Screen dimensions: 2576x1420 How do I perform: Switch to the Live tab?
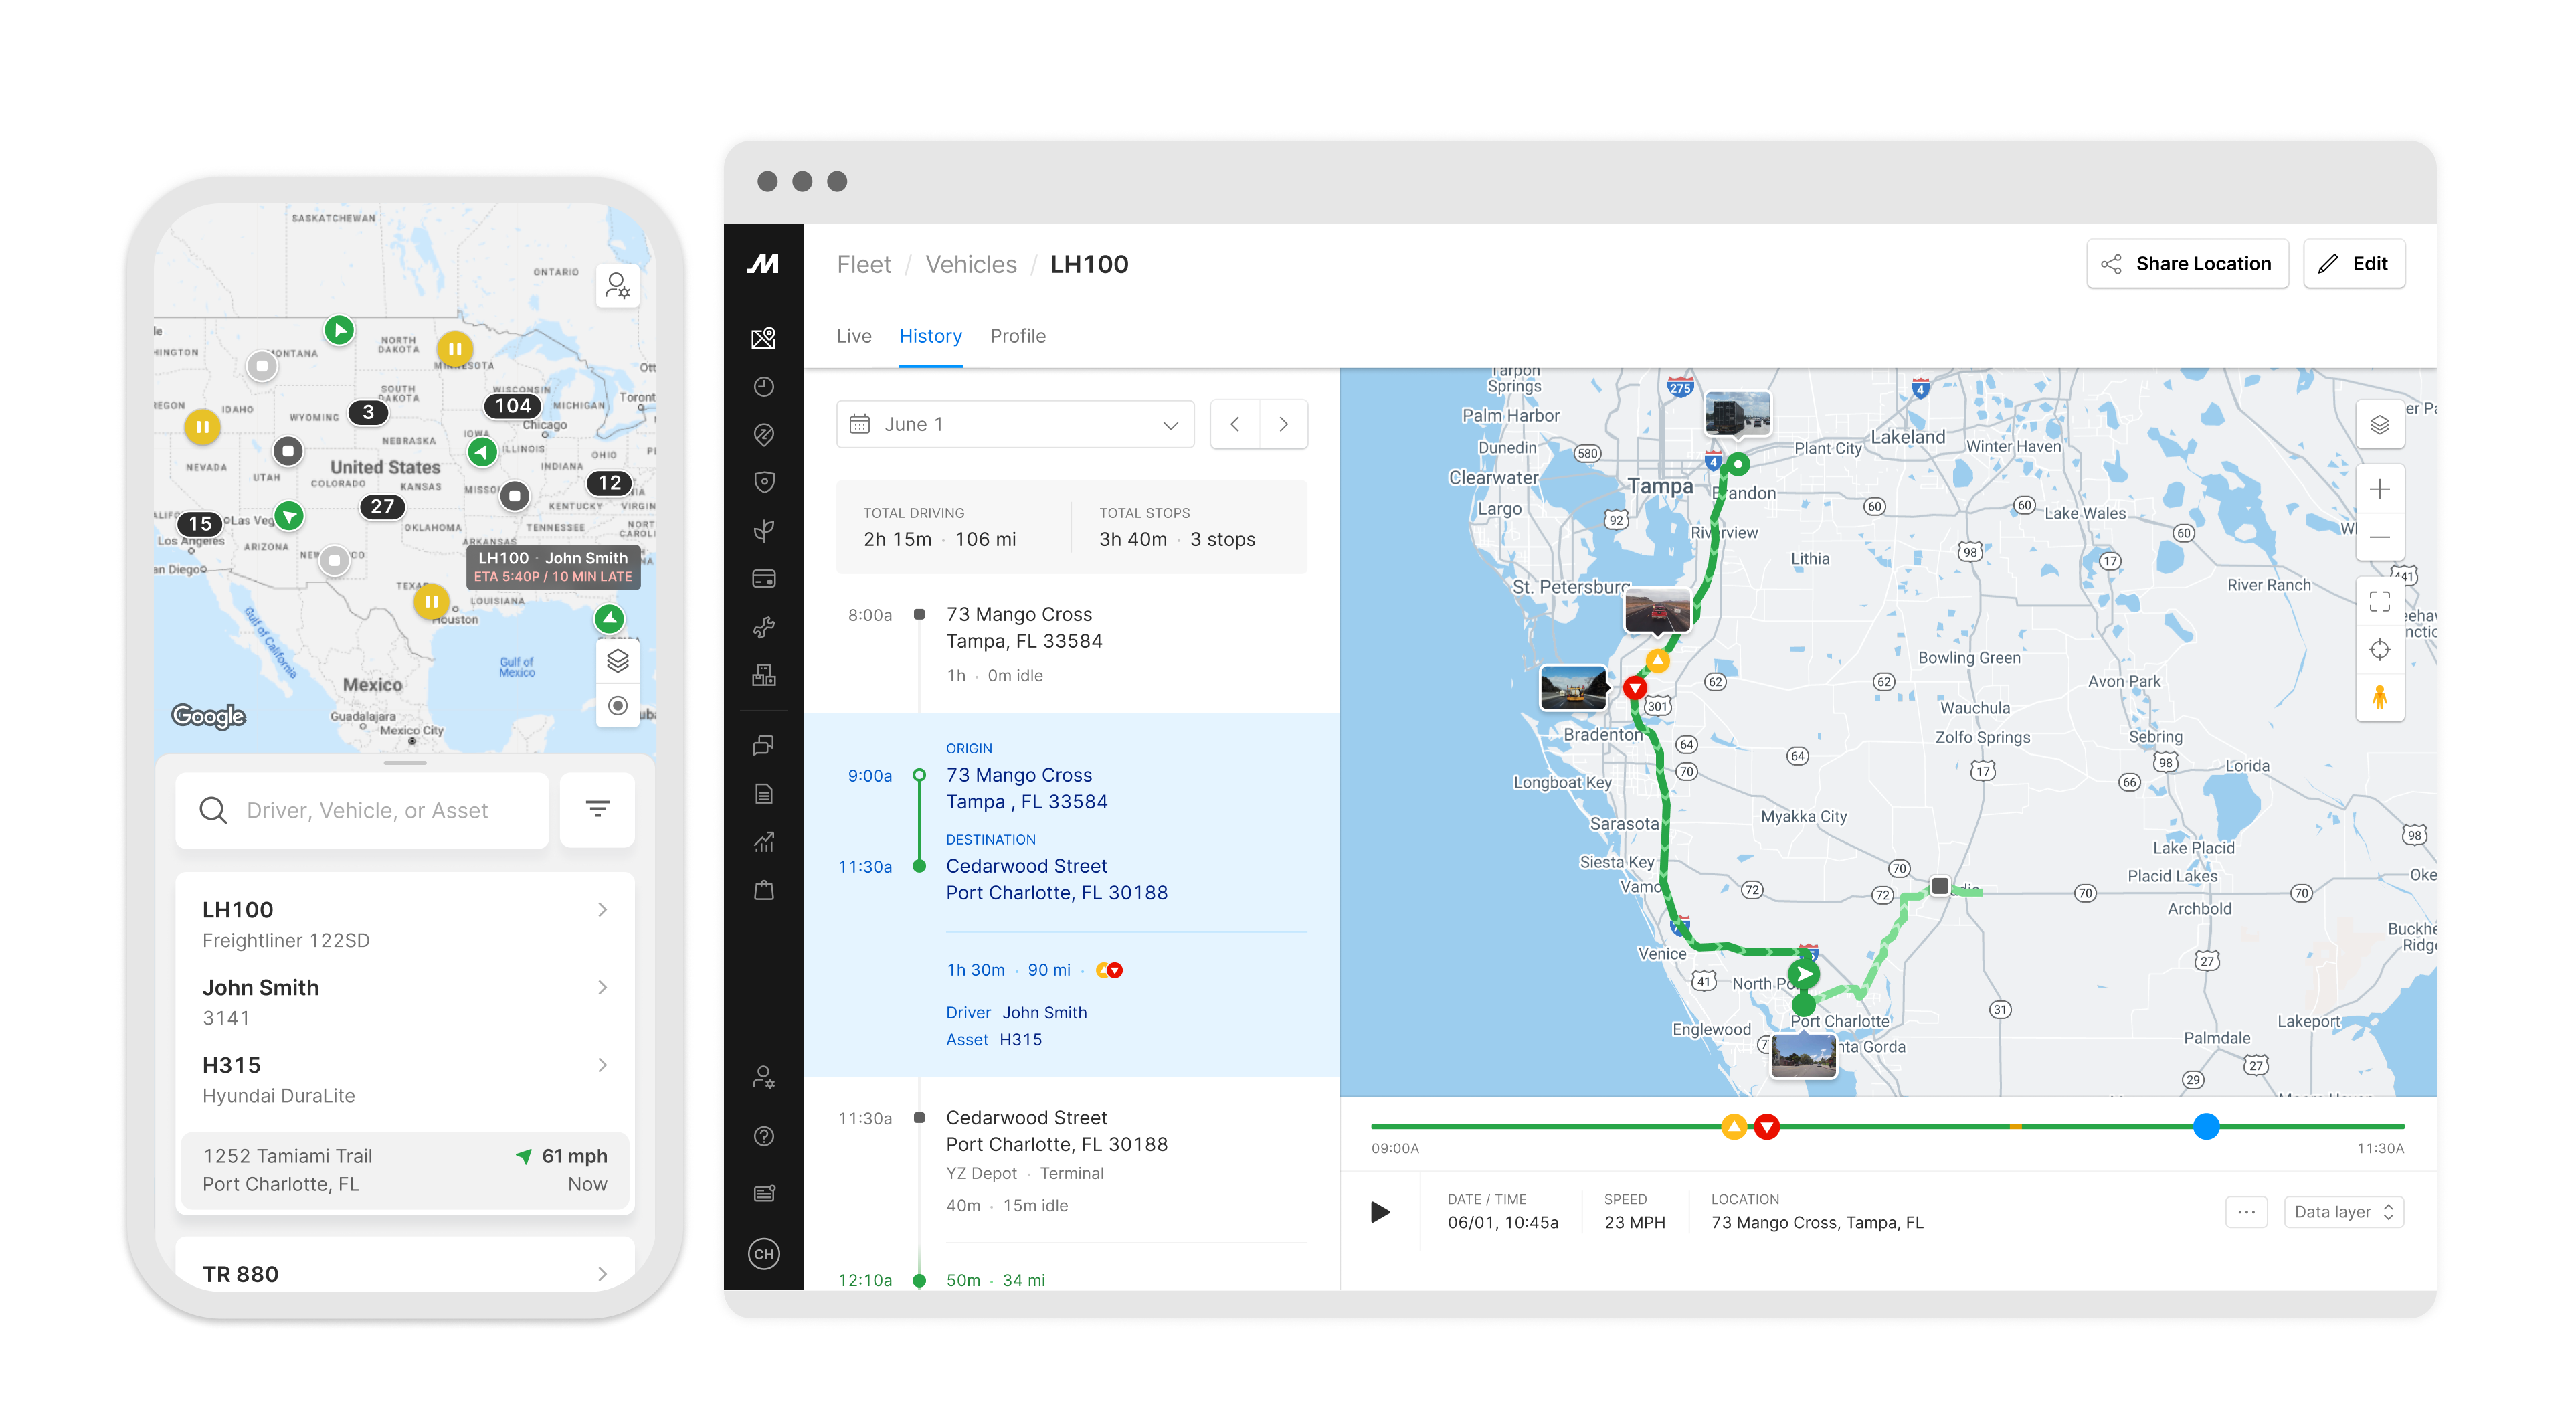(854, 336)
